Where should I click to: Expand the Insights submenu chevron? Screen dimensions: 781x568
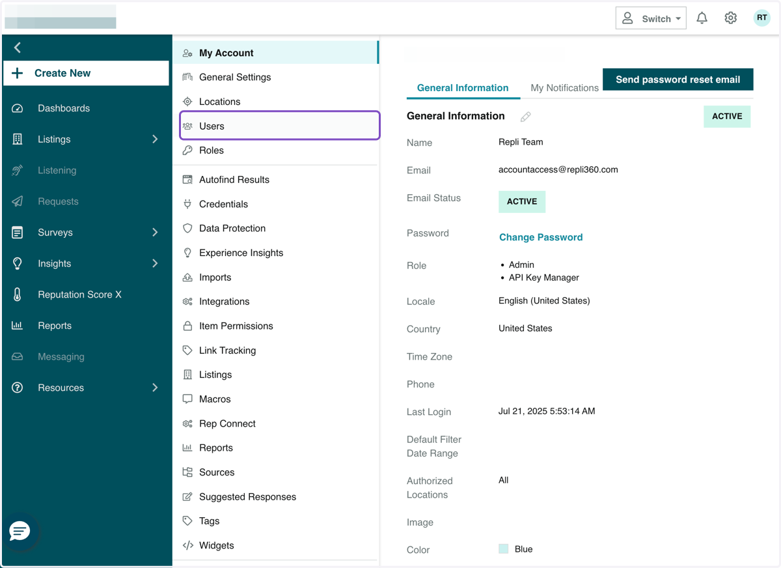155,264
